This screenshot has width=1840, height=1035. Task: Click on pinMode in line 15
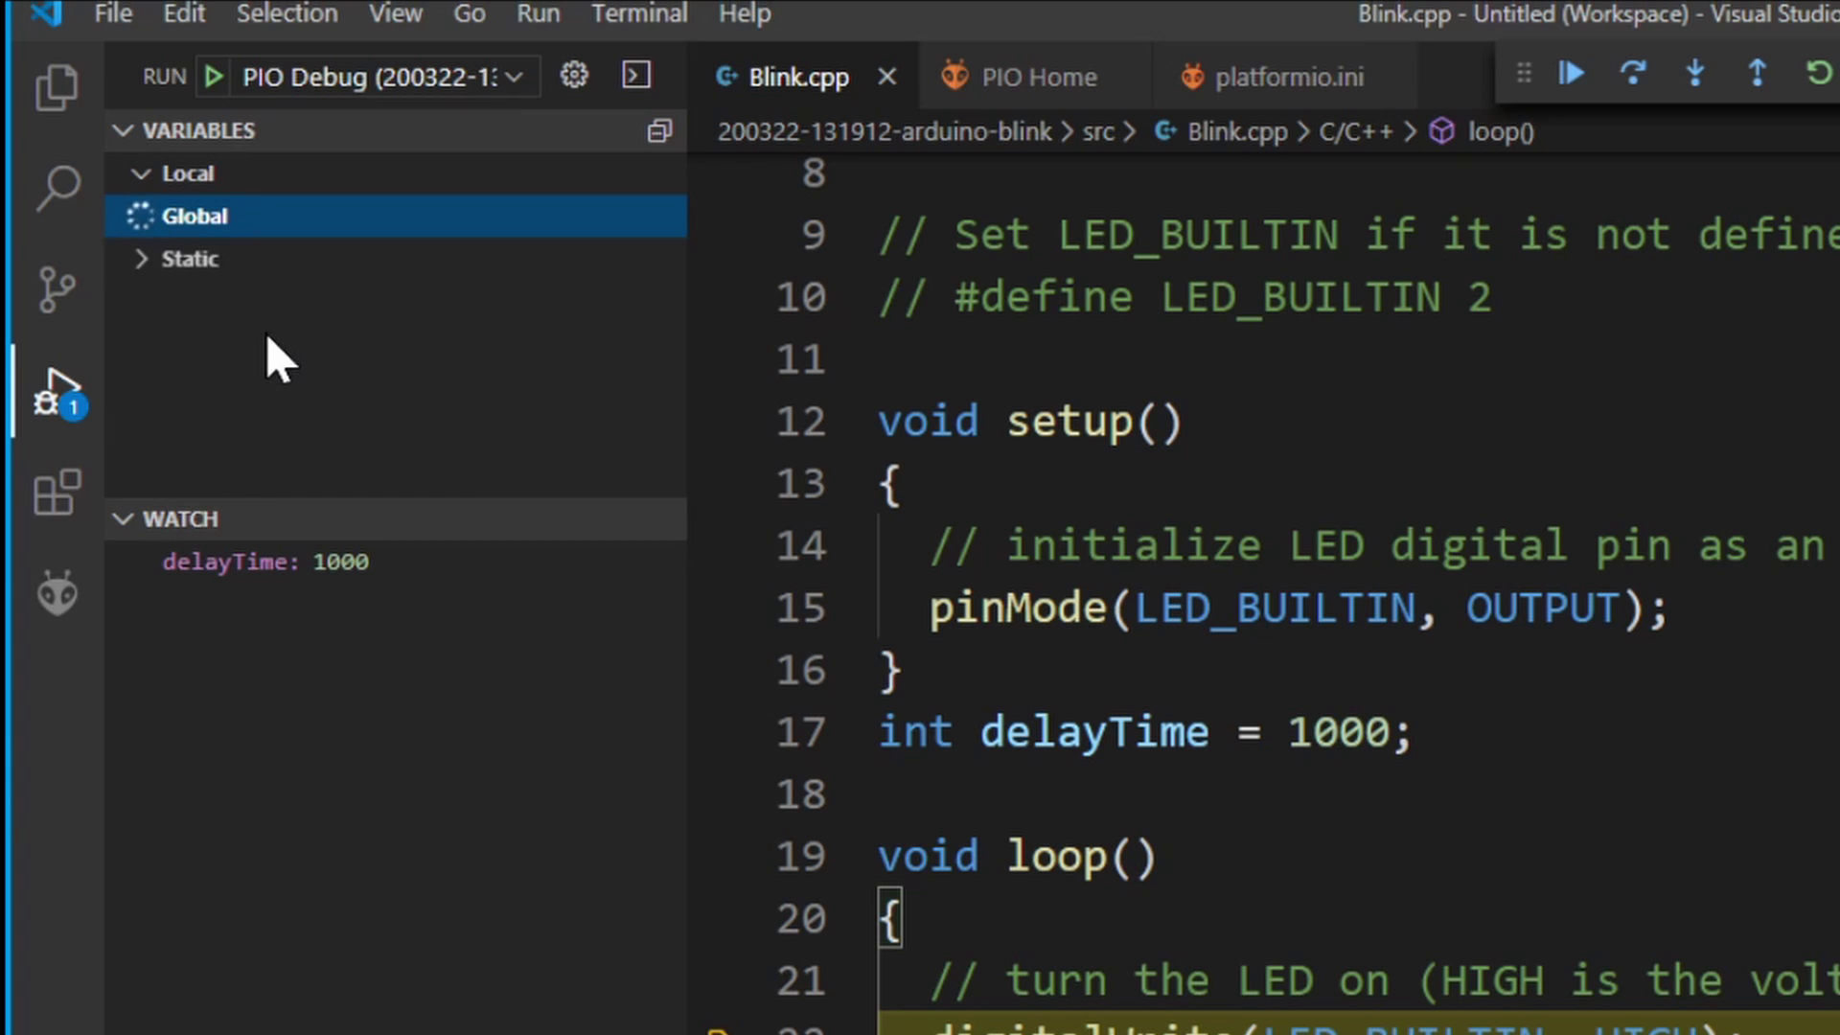1018,609
